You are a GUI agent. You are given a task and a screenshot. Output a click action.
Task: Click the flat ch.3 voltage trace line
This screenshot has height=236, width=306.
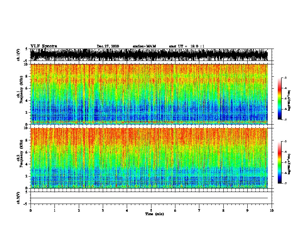(149, 198)
